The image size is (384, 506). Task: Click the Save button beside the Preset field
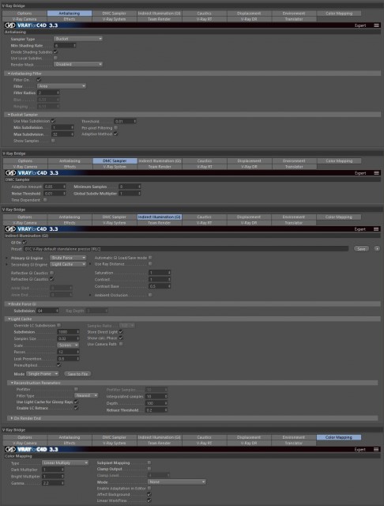point(361,249)
